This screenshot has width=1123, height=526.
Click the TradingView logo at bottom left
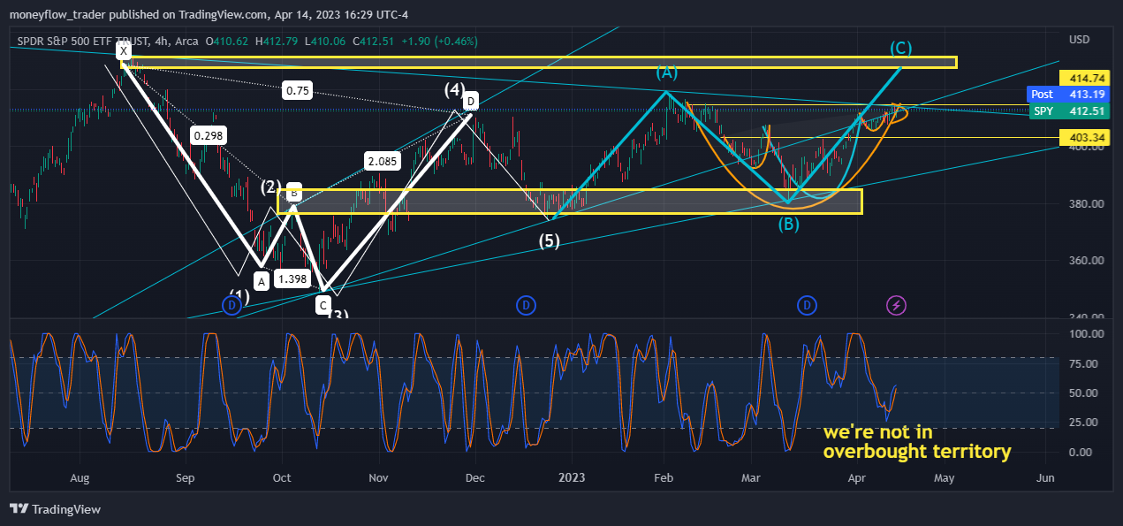tap(55, 509)
